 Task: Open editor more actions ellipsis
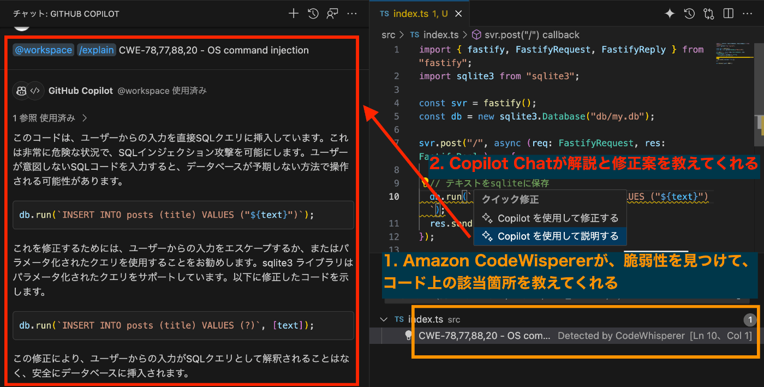748,14
